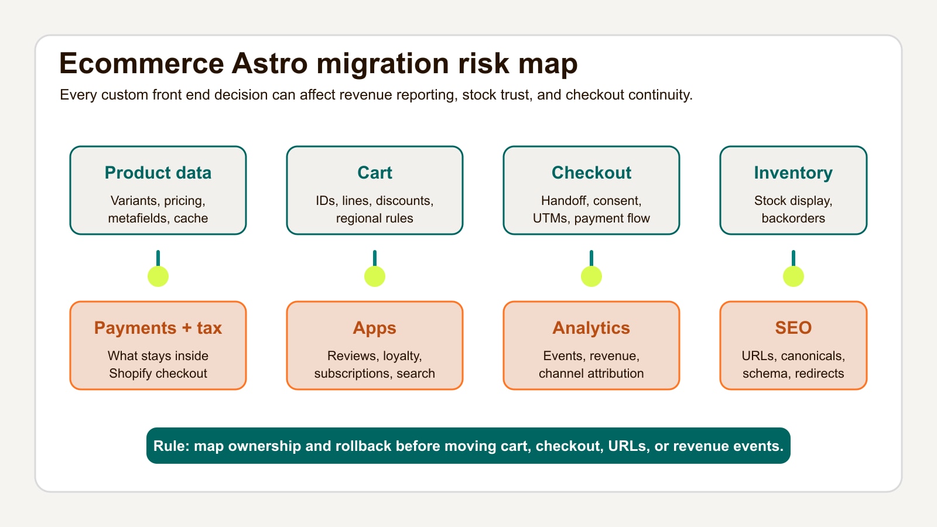This screenshot has width=937, height=527.
Task: Click 'Stock display, backorders' text
Action: coord(794,209)
